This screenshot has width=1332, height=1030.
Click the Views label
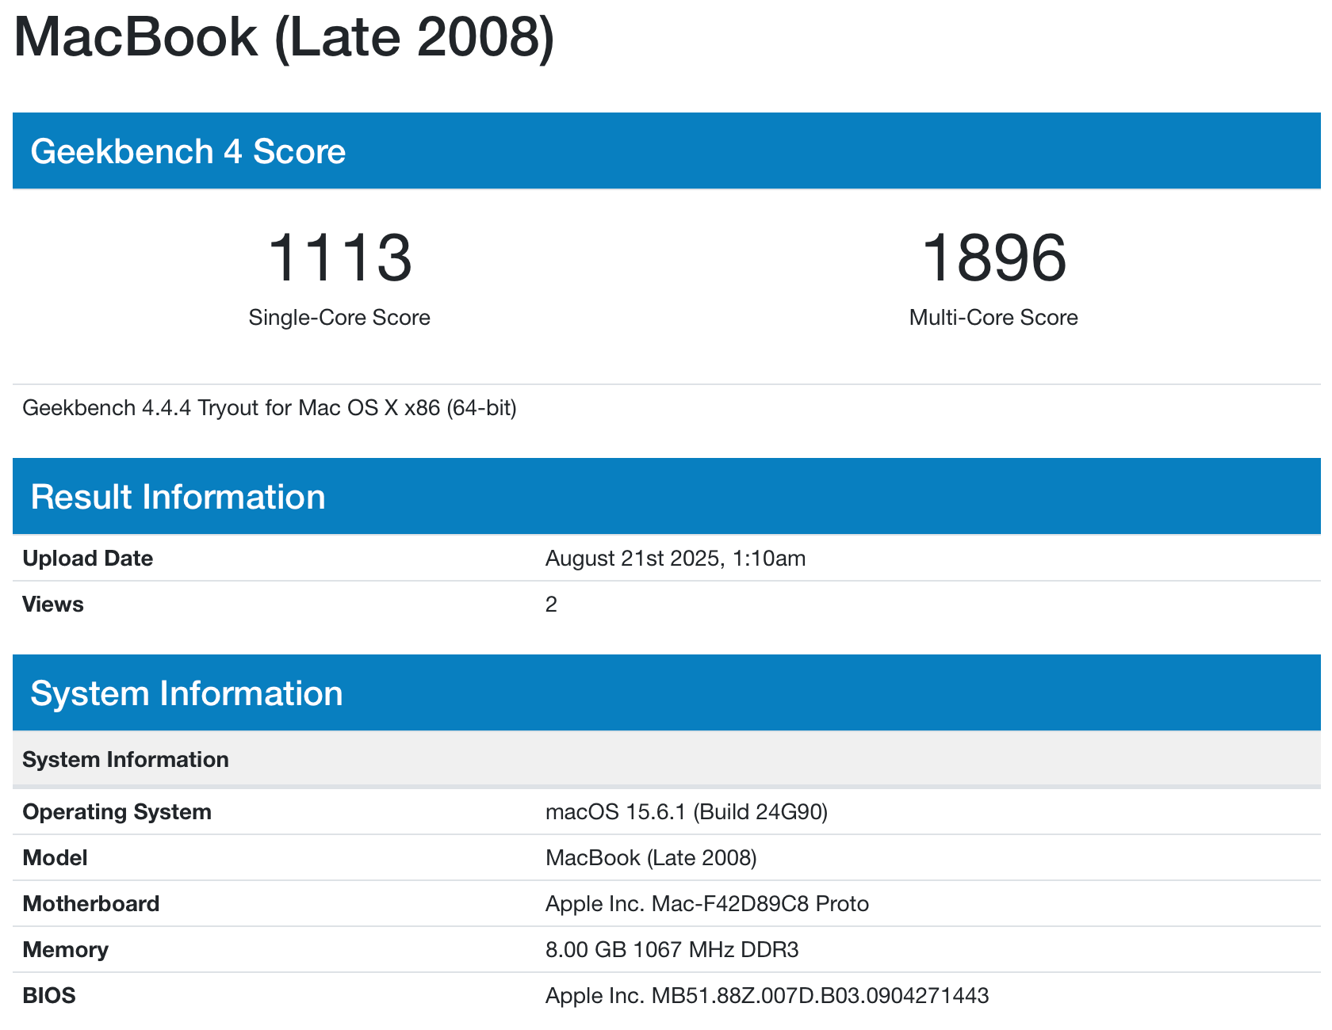point(53,605)
